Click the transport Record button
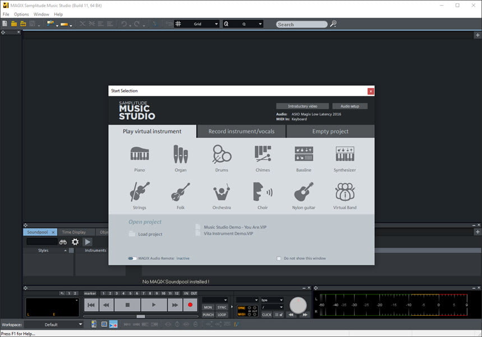The width and height of the screenshot is (482, 337). (x=191, y=305)
